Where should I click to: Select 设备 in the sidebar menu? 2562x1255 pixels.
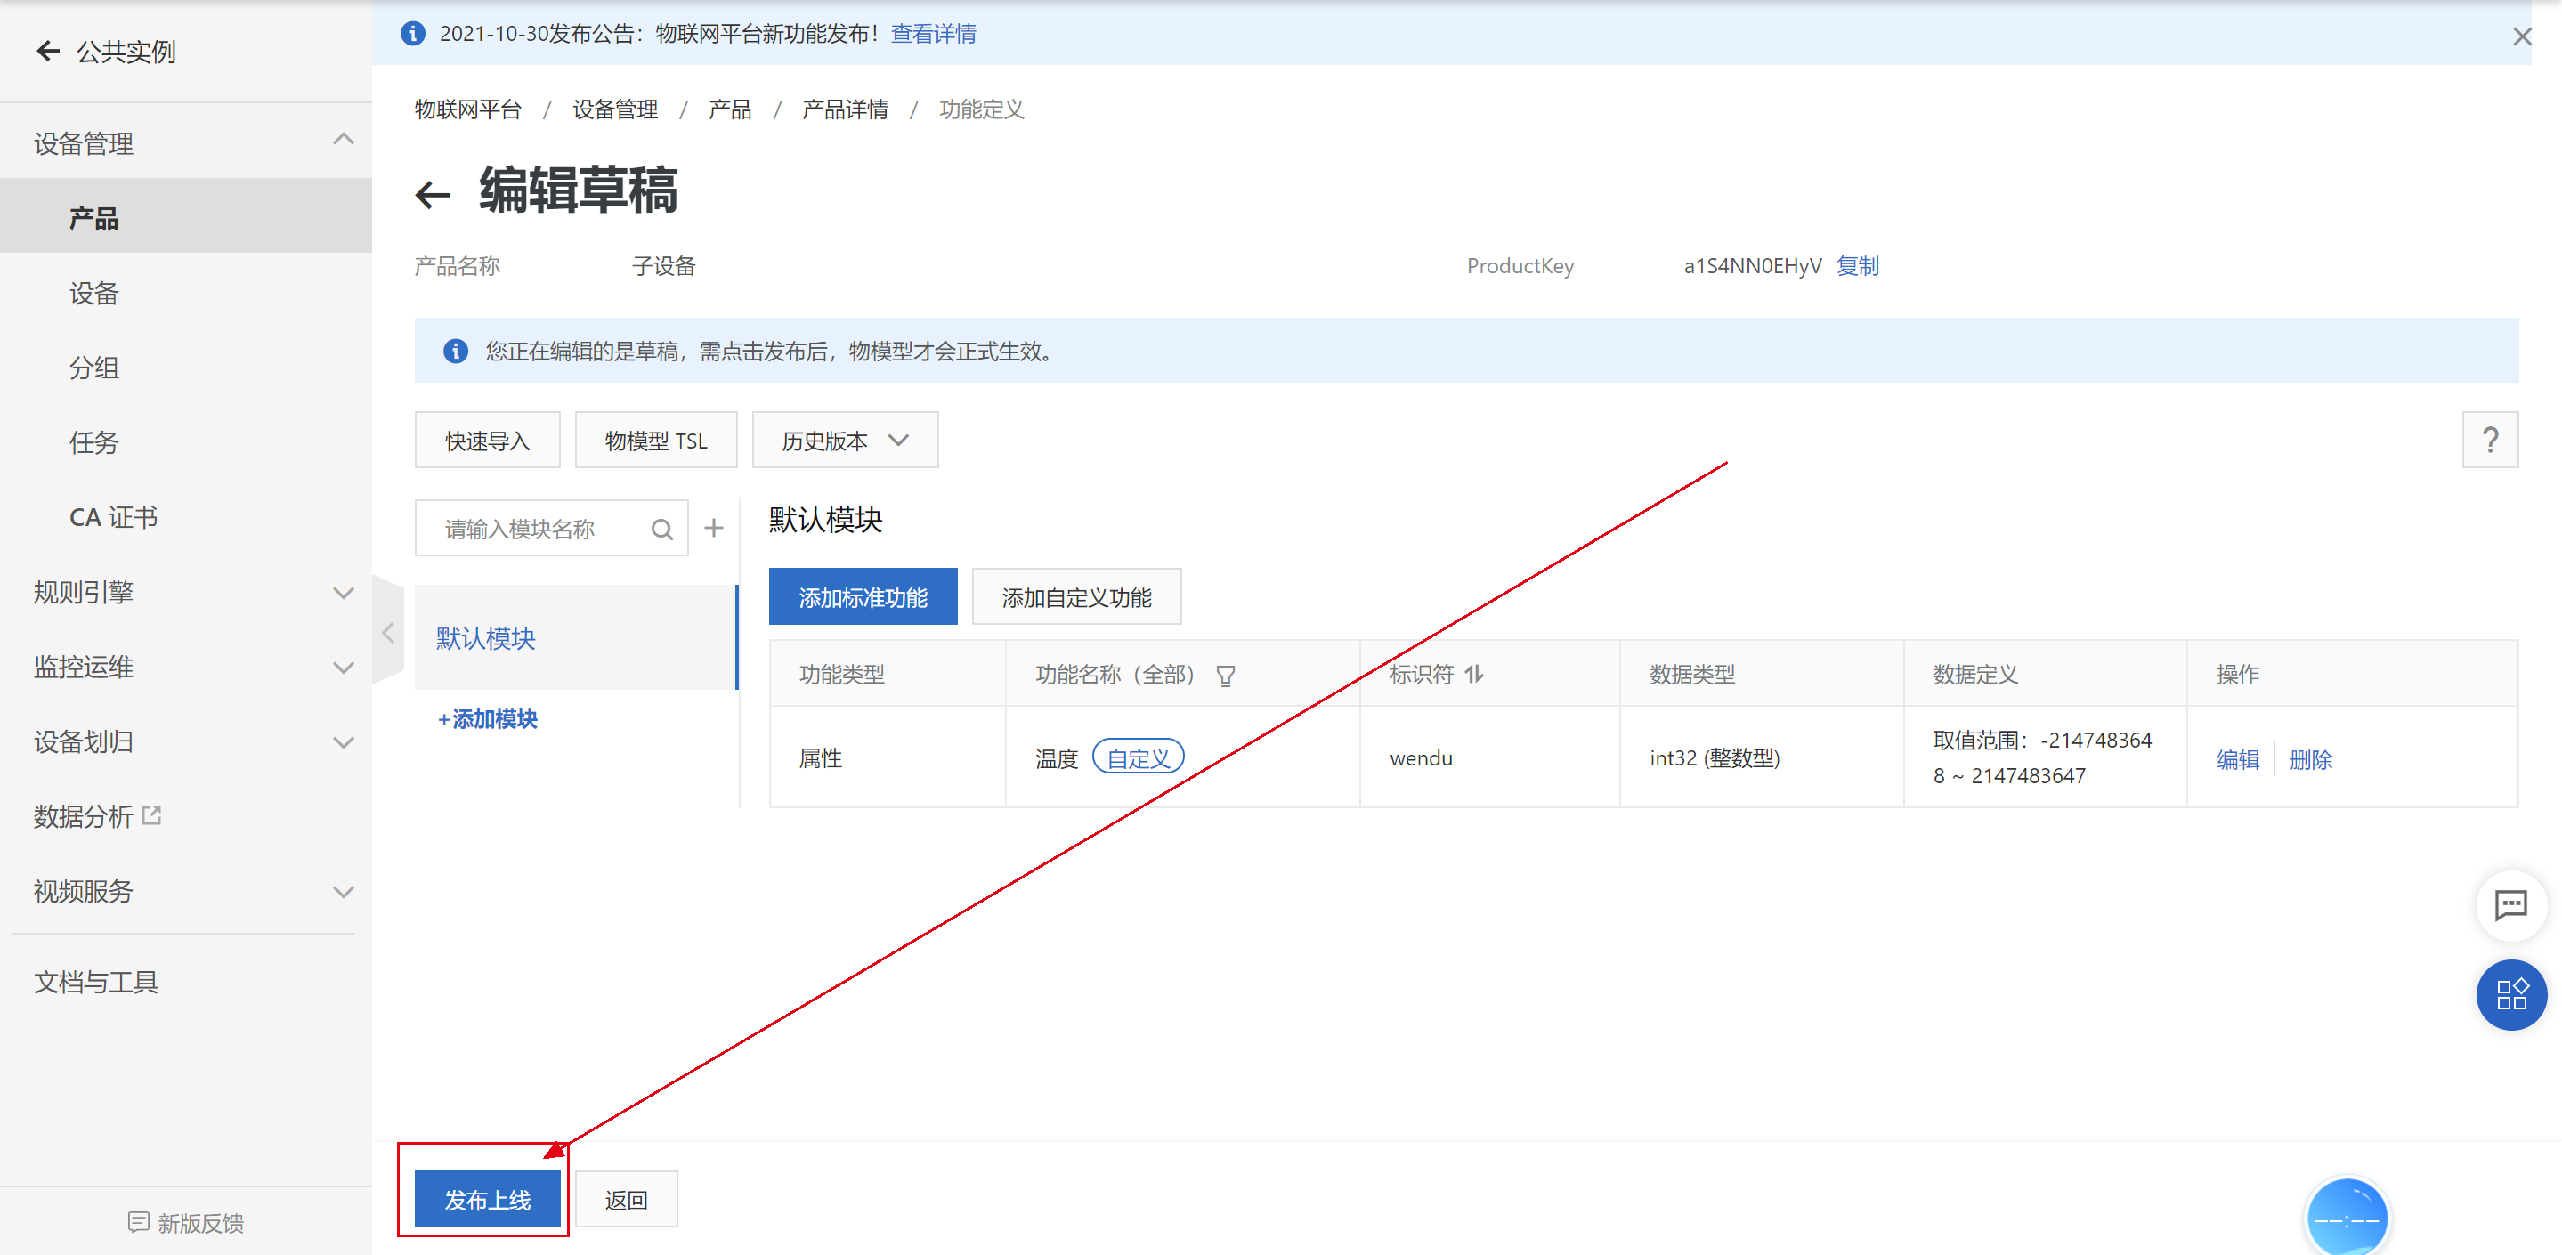point(94,294)
